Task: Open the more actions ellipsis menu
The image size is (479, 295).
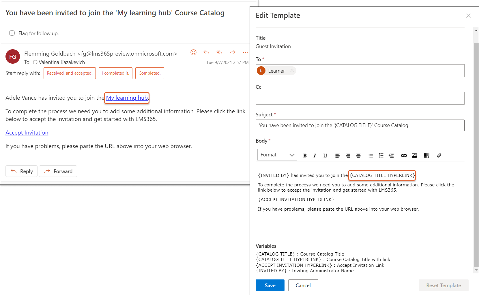Action: pos(245,52)
